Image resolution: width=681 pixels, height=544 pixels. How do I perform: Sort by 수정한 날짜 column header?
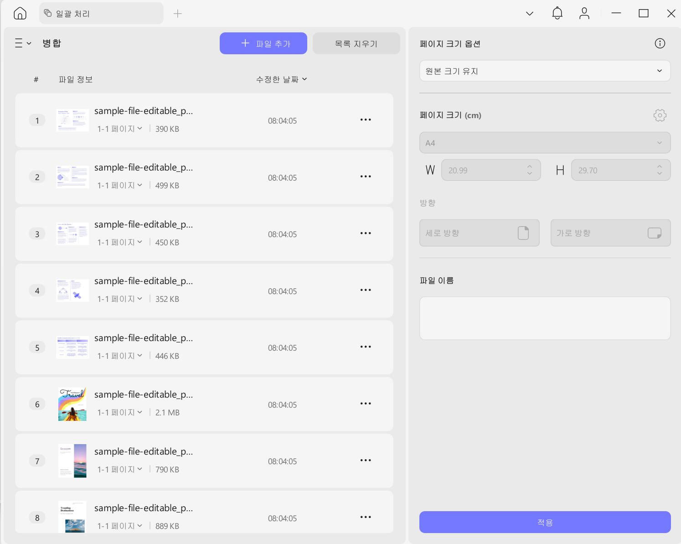(281, 79)
